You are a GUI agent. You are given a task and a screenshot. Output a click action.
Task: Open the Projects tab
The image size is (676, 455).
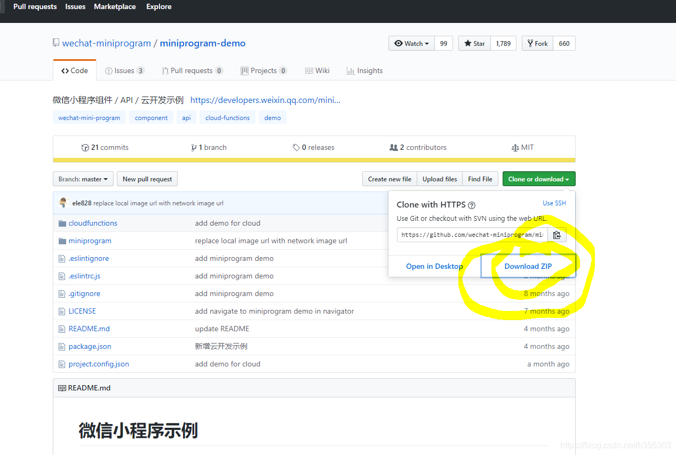[x=264, y=70]
